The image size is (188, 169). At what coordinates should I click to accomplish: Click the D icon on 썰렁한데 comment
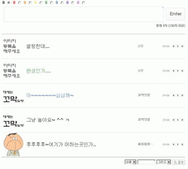point(182,46)
